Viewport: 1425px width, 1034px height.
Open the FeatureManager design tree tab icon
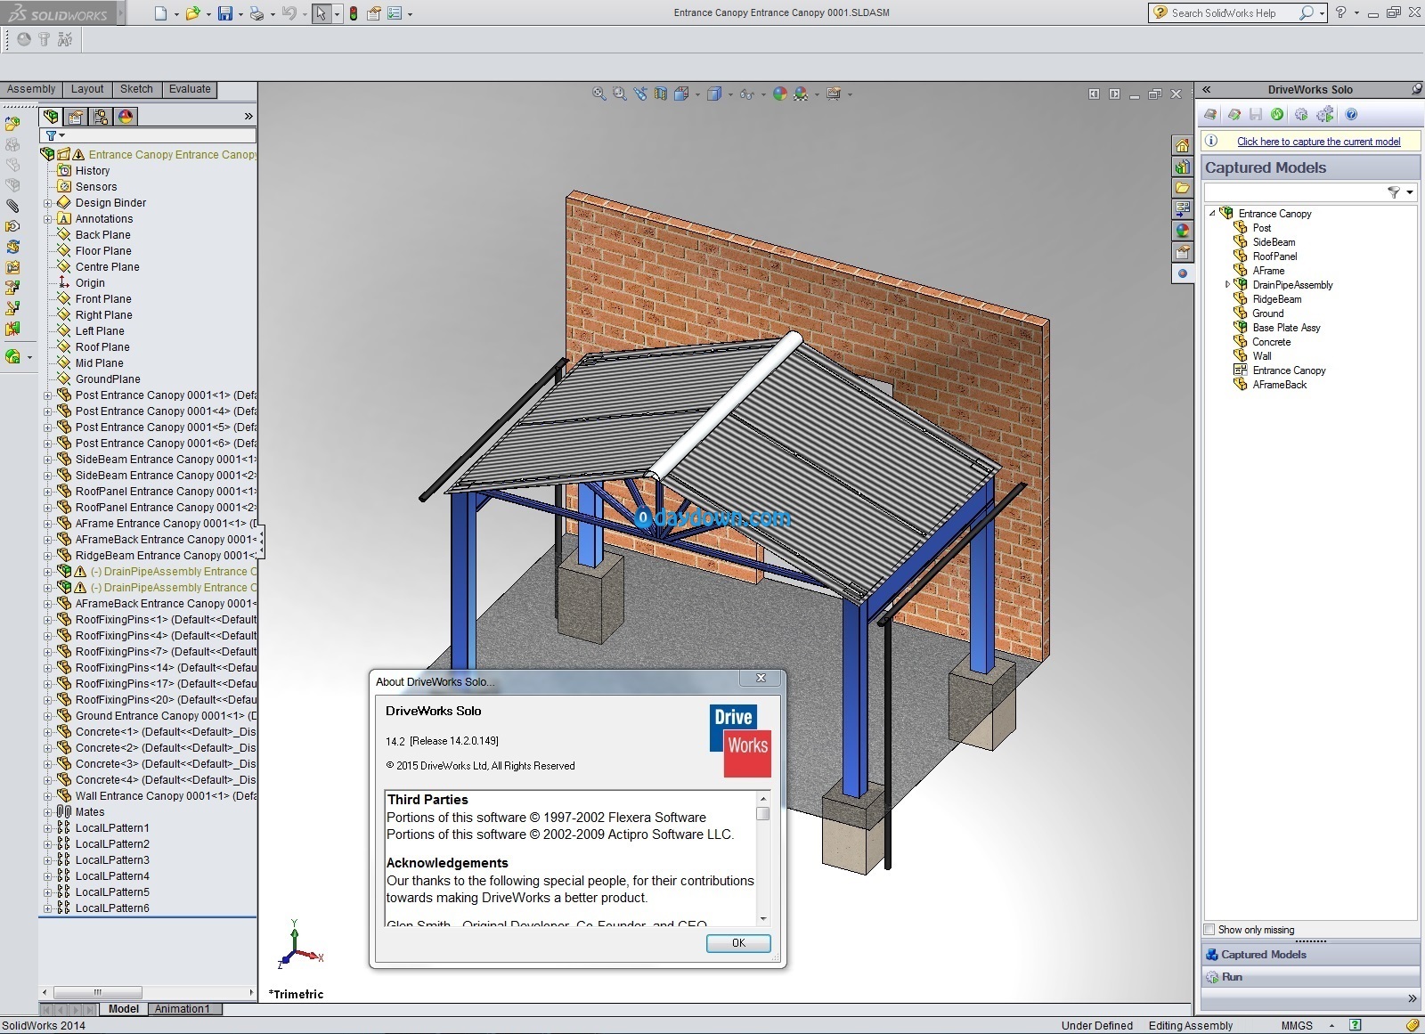click(x=51, y=116)
